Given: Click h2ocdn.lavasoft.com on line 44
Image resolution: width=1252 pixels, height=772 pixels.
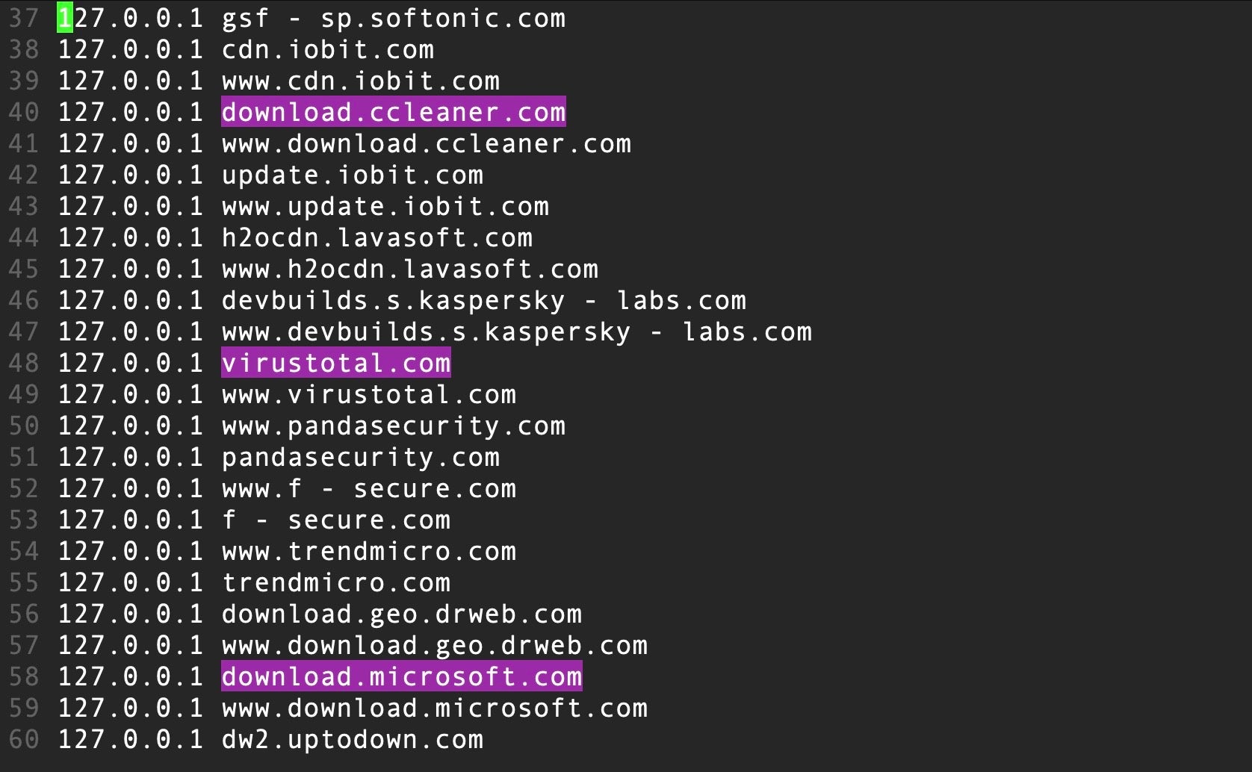Looking at the screenshot, I should click(377, 237).
